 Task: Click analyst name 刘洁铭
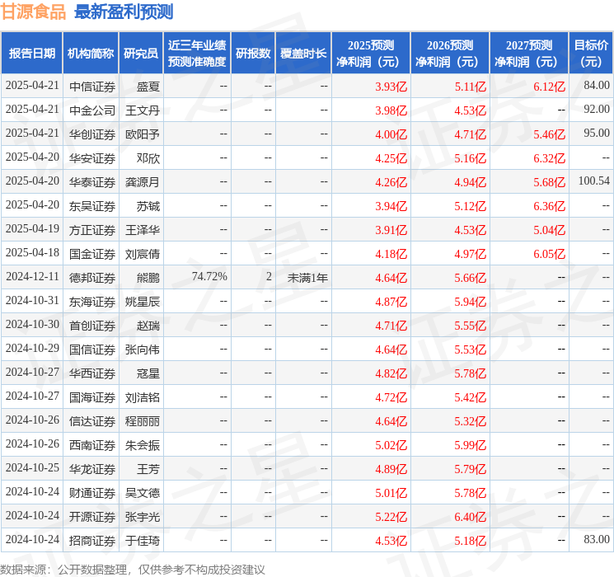(x=142, y=397)
